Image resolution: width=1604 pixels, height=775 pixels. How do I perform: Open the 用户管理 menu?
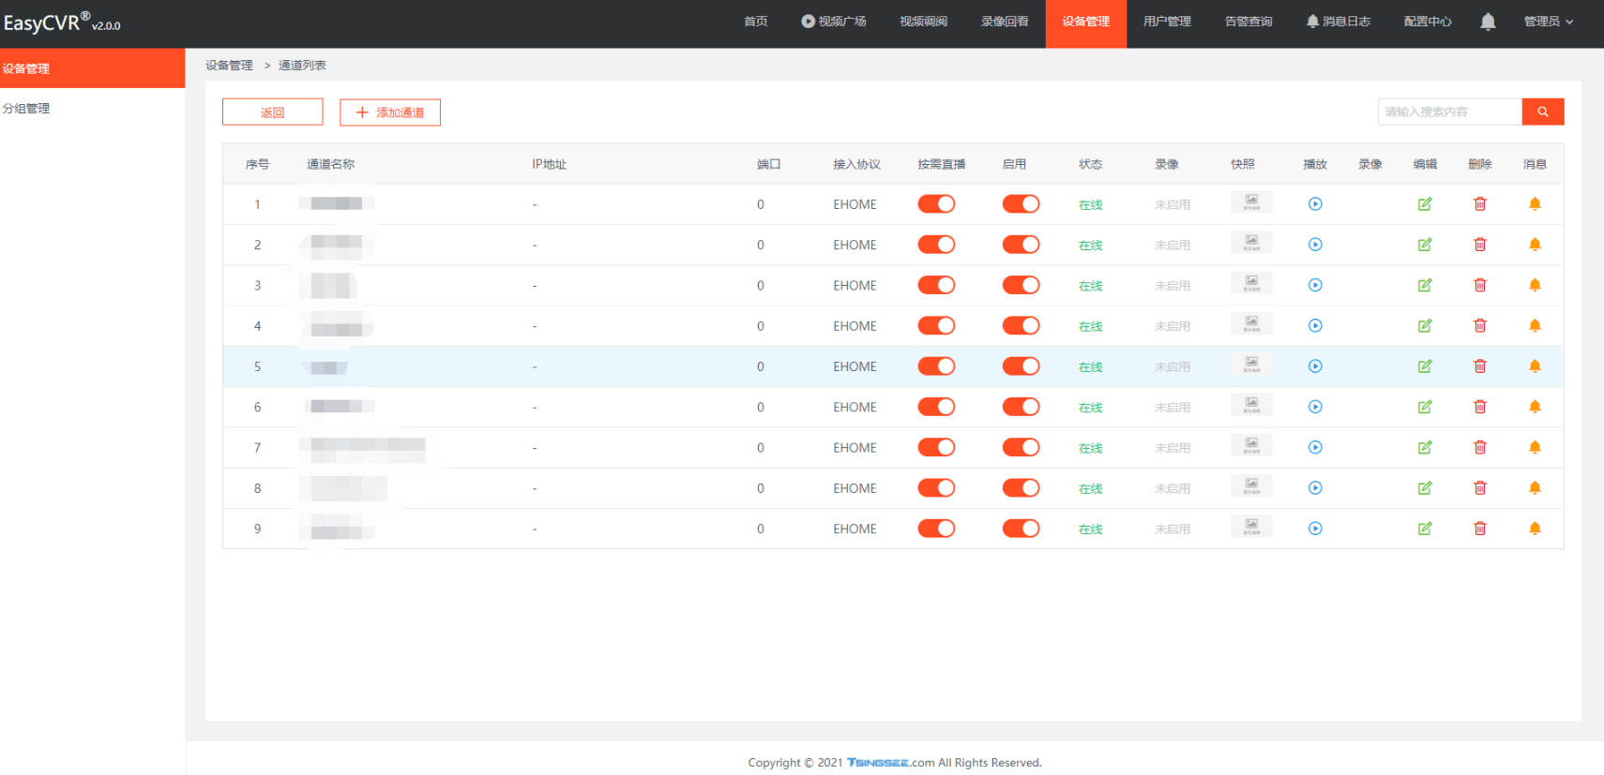click(1166, 22)
